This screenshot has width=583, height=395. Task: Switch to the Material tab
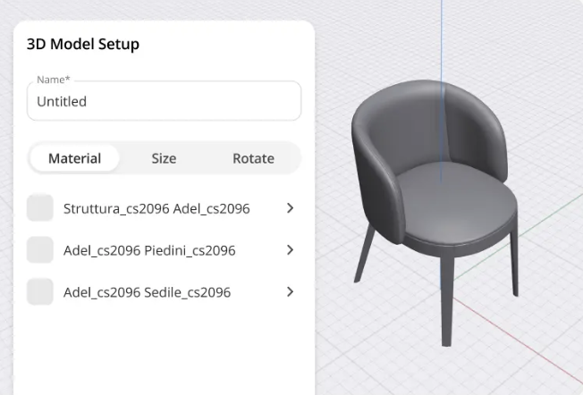[x=74, y=158]
